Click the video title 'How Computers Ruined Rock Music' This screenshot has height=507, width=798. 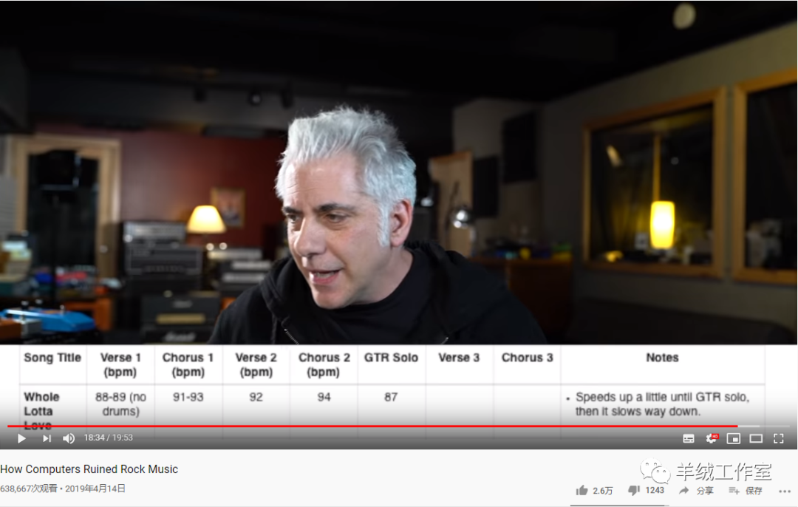point(89,469)
